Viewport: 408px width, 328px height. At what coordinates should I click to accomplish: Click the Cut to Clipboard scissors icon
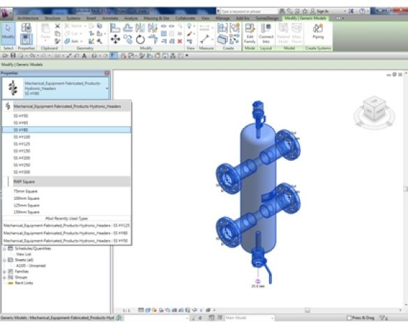[57, 26]
